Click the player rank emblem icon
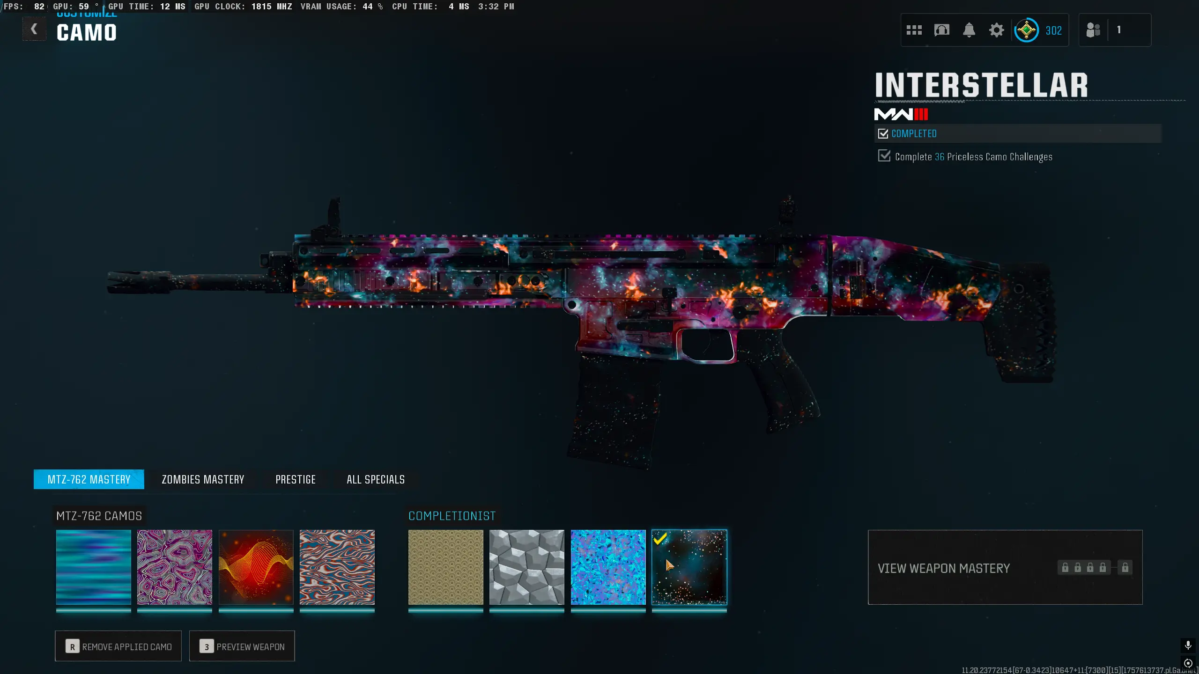Viewport: 1199px width, 674px height. 1026,30
